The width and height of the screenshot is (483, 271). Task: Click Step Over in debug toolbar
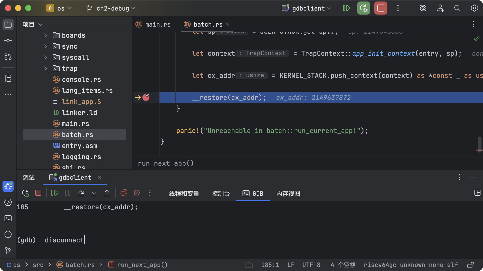click(x=81, y=193)
